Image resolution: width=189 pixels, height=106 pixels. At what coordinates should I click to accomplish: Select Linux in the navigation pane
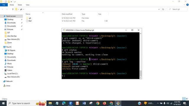pyautogui.click(x=8, y=86)
